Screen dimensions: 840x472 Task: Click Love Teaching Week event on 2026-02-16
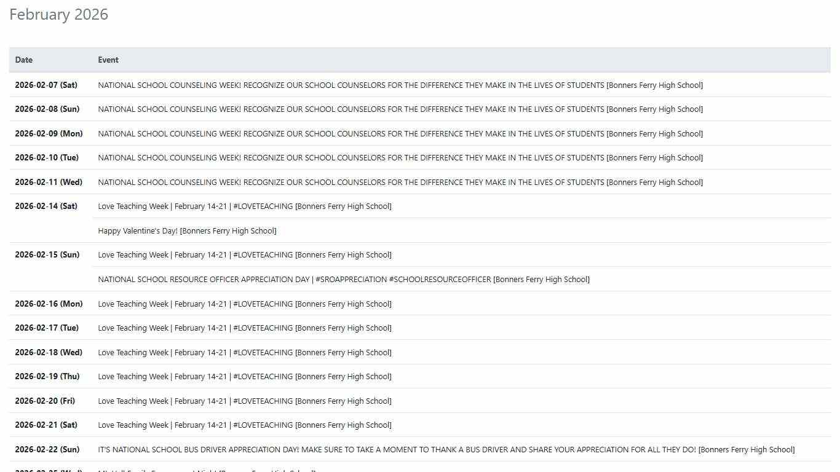pos(244,304)
